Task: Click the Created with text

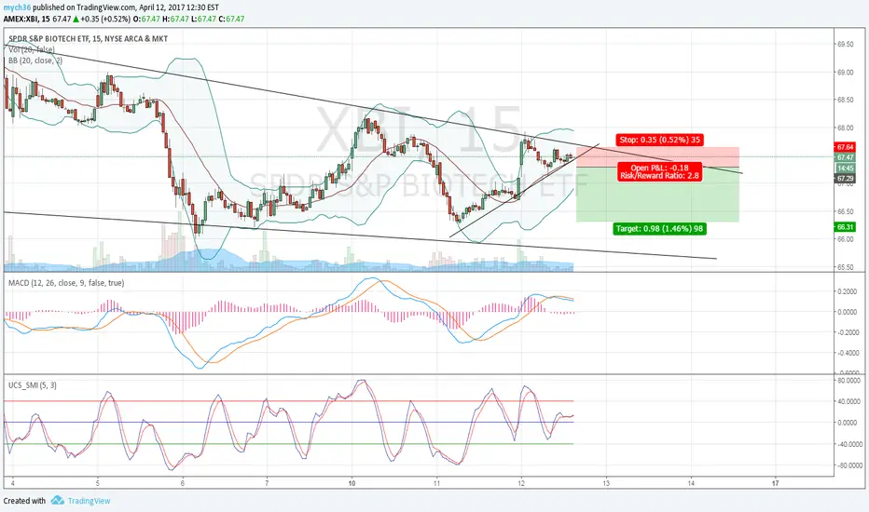Action: pos(24,501)
